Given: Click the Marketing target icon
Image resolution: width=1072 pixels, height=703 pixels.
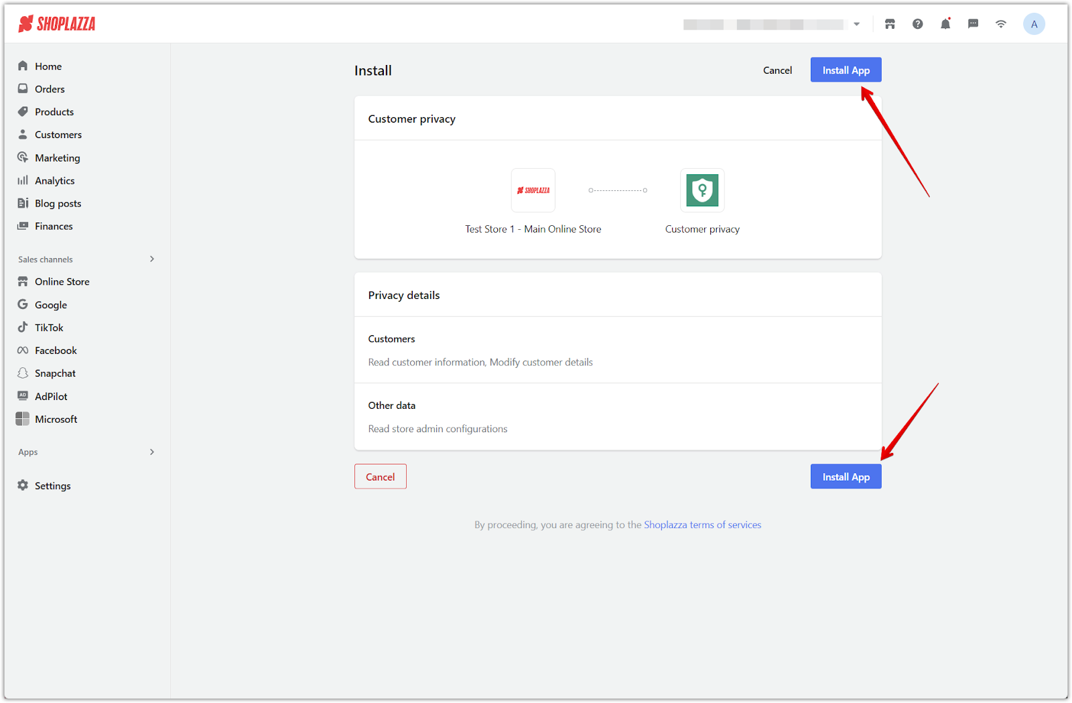Looking at the screenshot, I should 23,157.
